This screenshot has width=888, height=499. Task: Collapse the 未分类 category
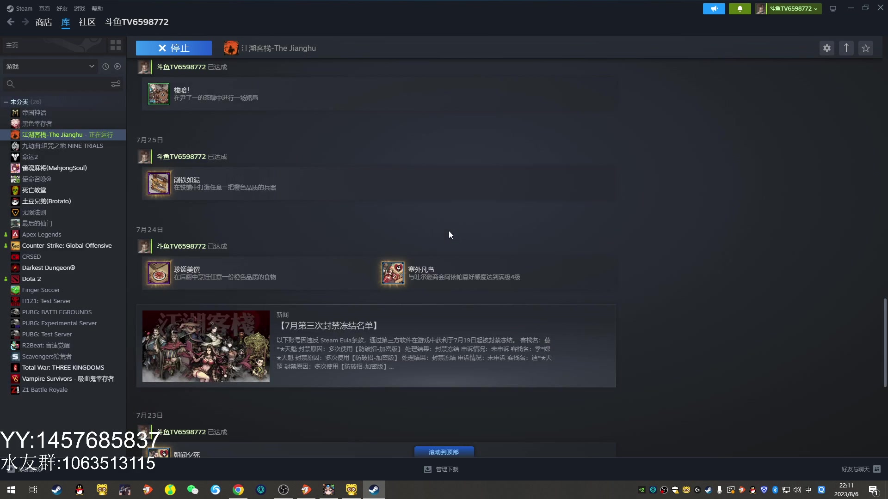(x=6, y=102)
